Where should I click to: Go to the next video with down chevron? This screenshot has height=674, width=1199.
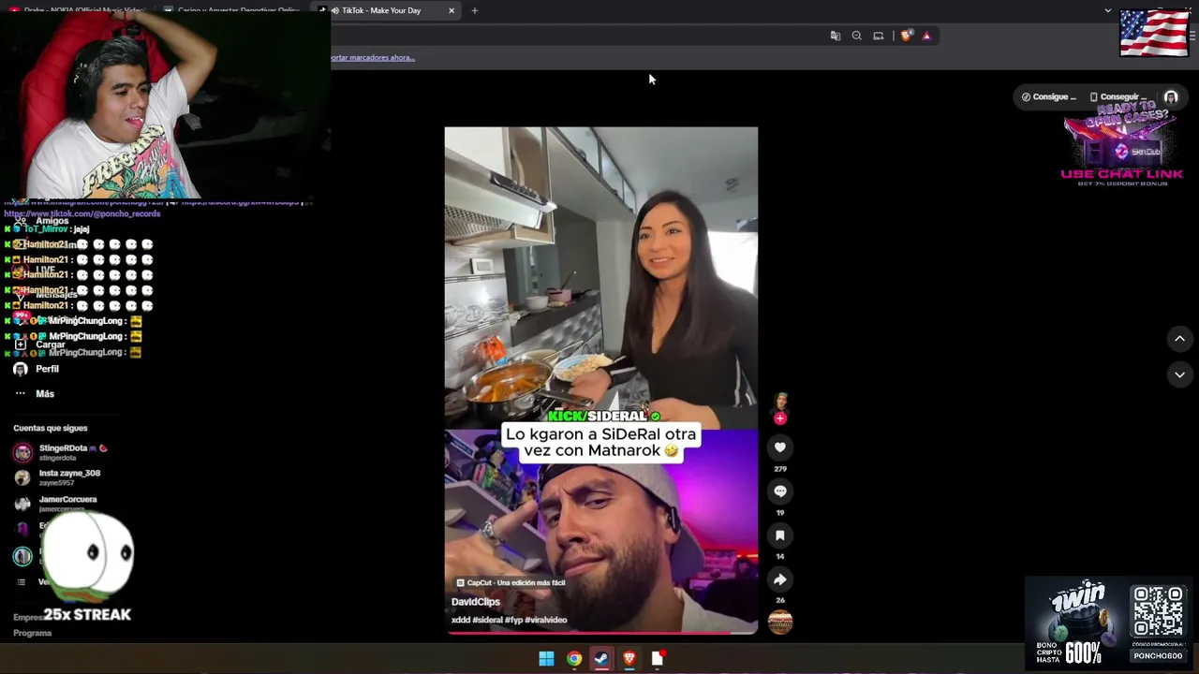pyautogui.click(x=1179, y=374)
